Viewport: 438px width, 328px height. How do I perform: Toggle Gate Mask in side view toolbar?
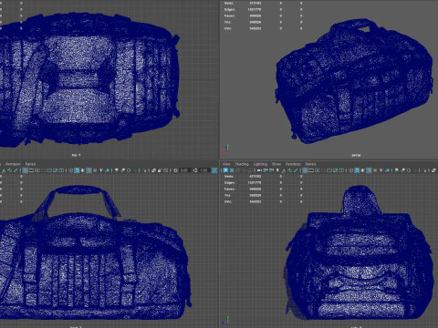(x=323, y=170)
